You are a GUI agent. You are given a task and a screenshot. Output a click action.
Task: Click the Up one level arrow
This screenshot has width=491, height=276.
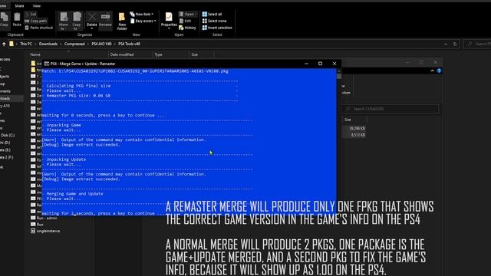click(4, 44)
